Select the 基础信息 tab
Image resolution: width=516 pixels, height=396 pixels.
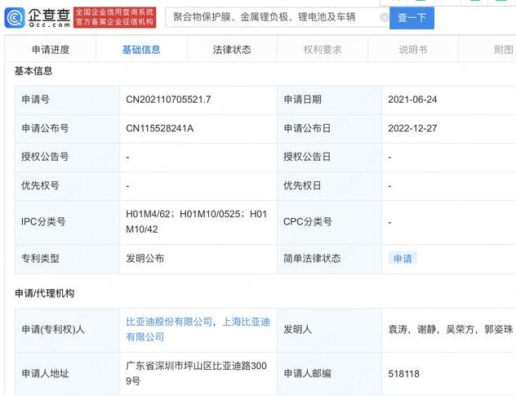[x=141, y=50]
